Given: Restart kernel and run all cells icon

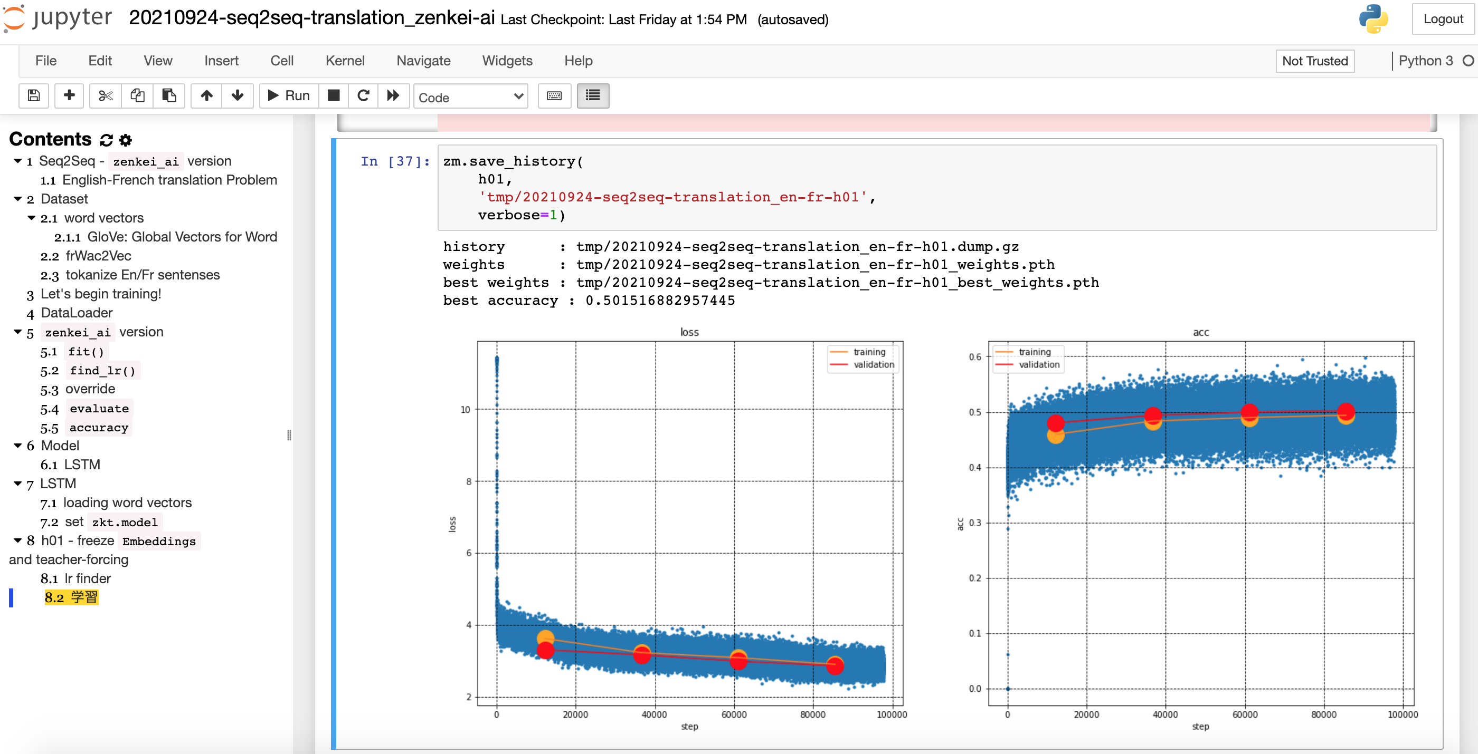Looking at the screenshot, I should pyautogui.click(x=393, y=95).
